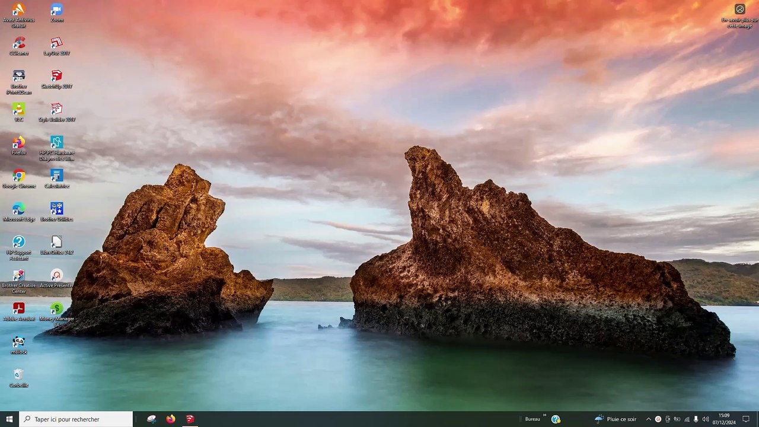
Task: Select the SketchUp 2017 desktop shortcut
Action: [56, 77]
